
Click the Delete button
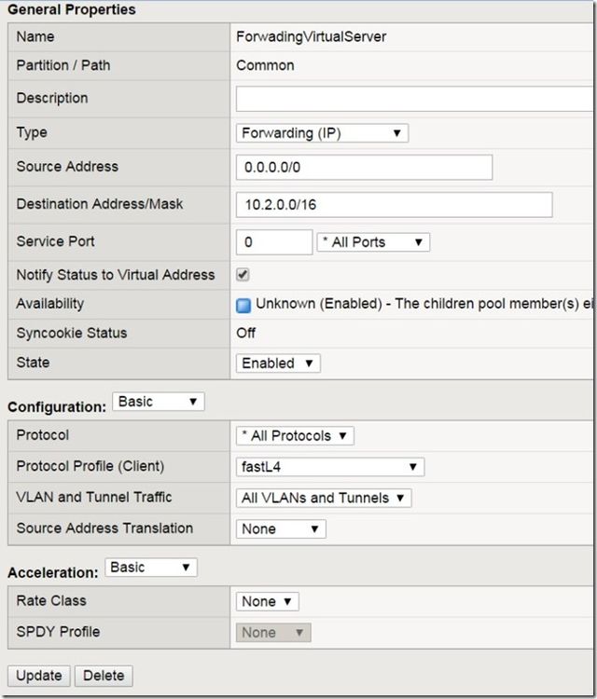coord(104,676)
